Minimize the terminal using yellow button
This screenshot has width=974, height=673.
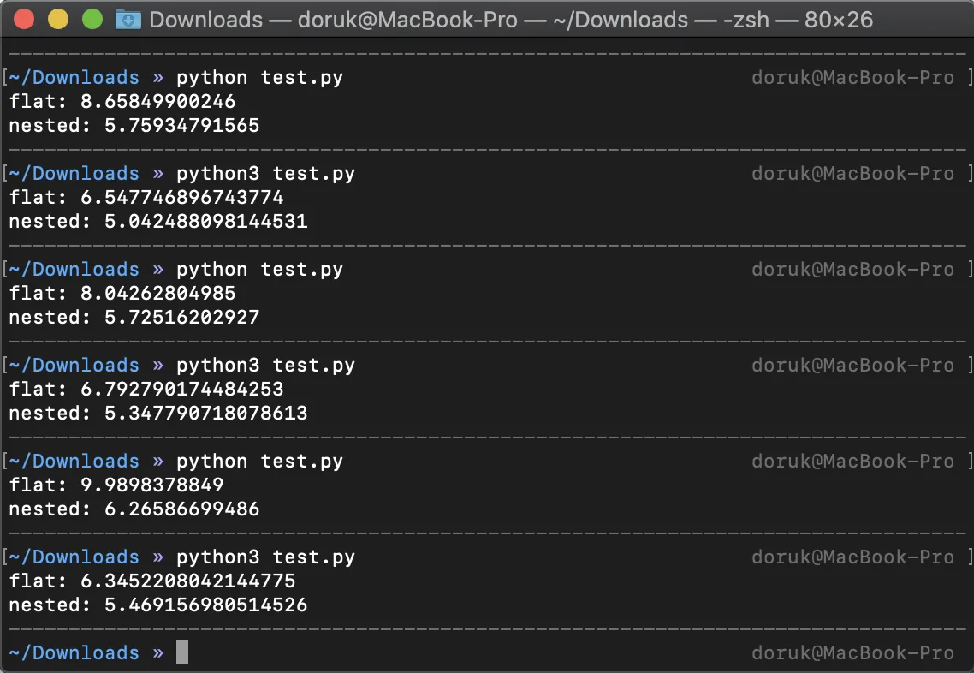pyautogui.click(x=58, y=19)
